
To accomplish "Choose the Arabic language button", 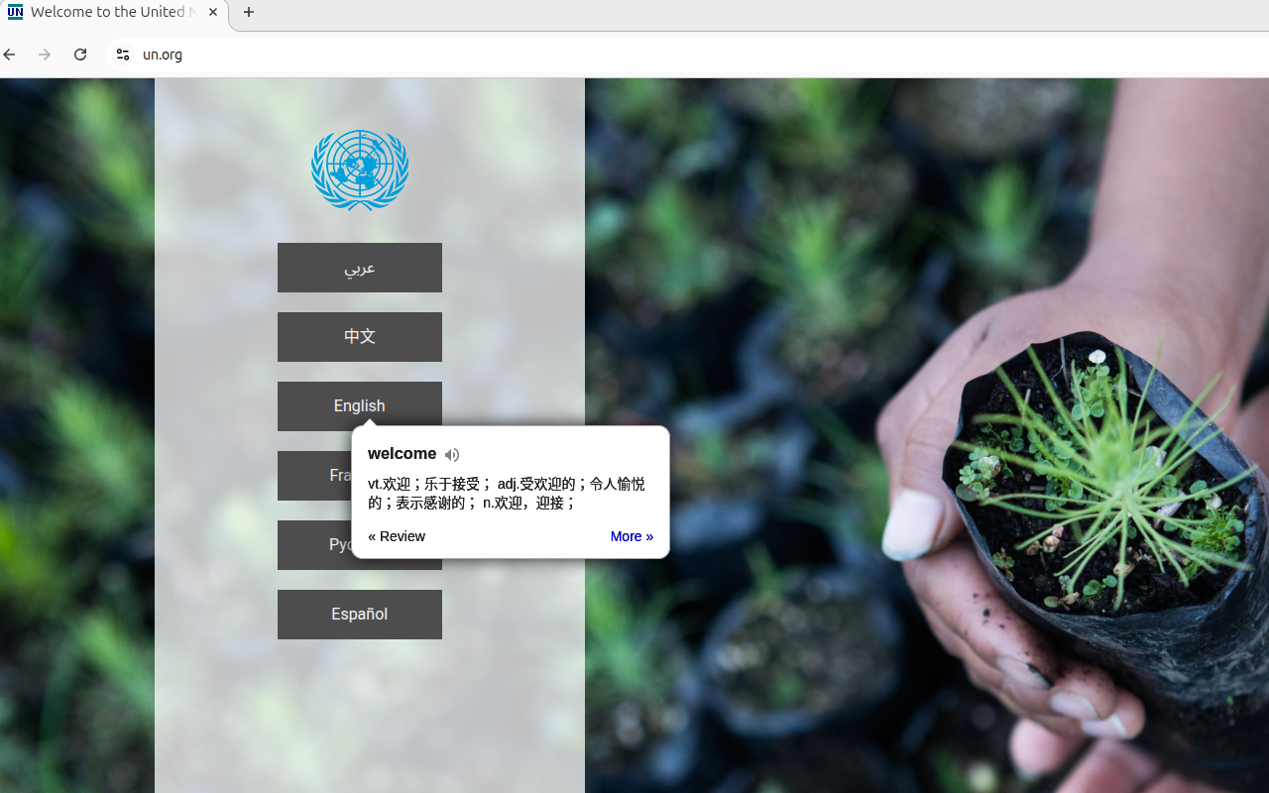I will pos(360,268).
